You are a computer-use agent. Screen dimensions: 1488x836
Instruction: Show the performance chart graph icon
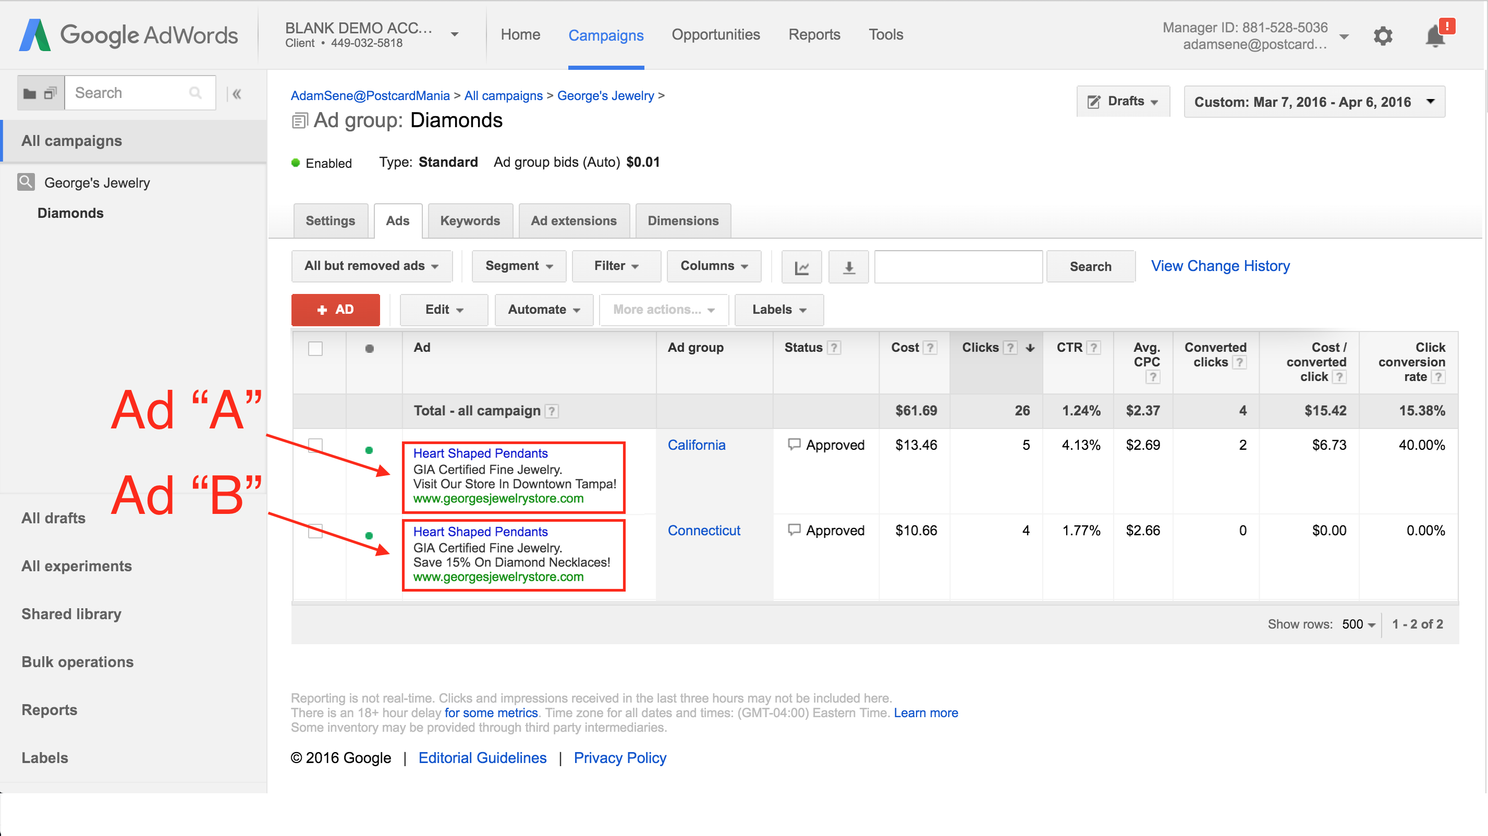801,267
